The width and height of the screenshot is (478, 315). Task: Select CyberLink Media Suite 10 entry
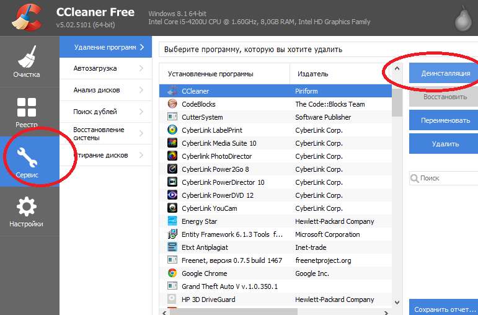pos(275,143)
